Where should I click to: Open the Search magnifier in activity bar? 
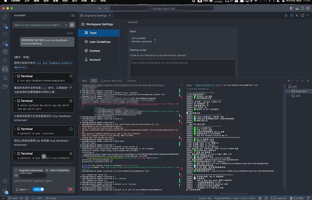click(5, 34)
